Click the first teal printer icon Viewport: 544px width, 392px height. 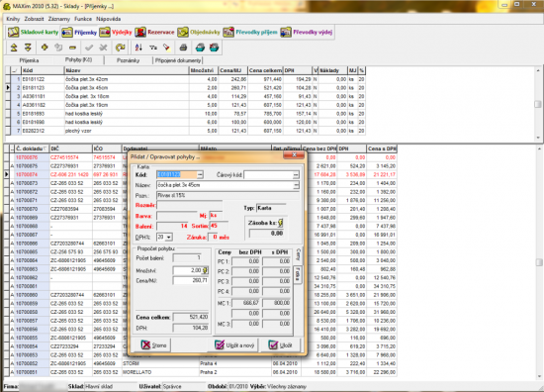click(200, 48)
